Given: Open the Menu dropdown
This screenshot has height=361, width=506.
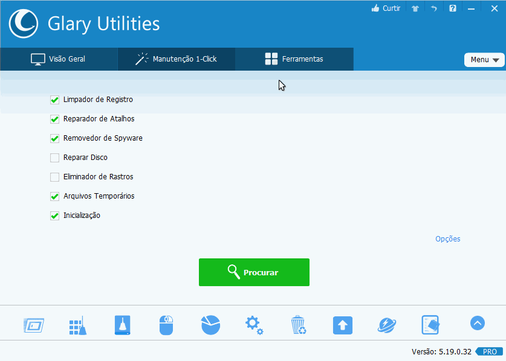Looking at the screenshot, I should click(x=484, y=60).
